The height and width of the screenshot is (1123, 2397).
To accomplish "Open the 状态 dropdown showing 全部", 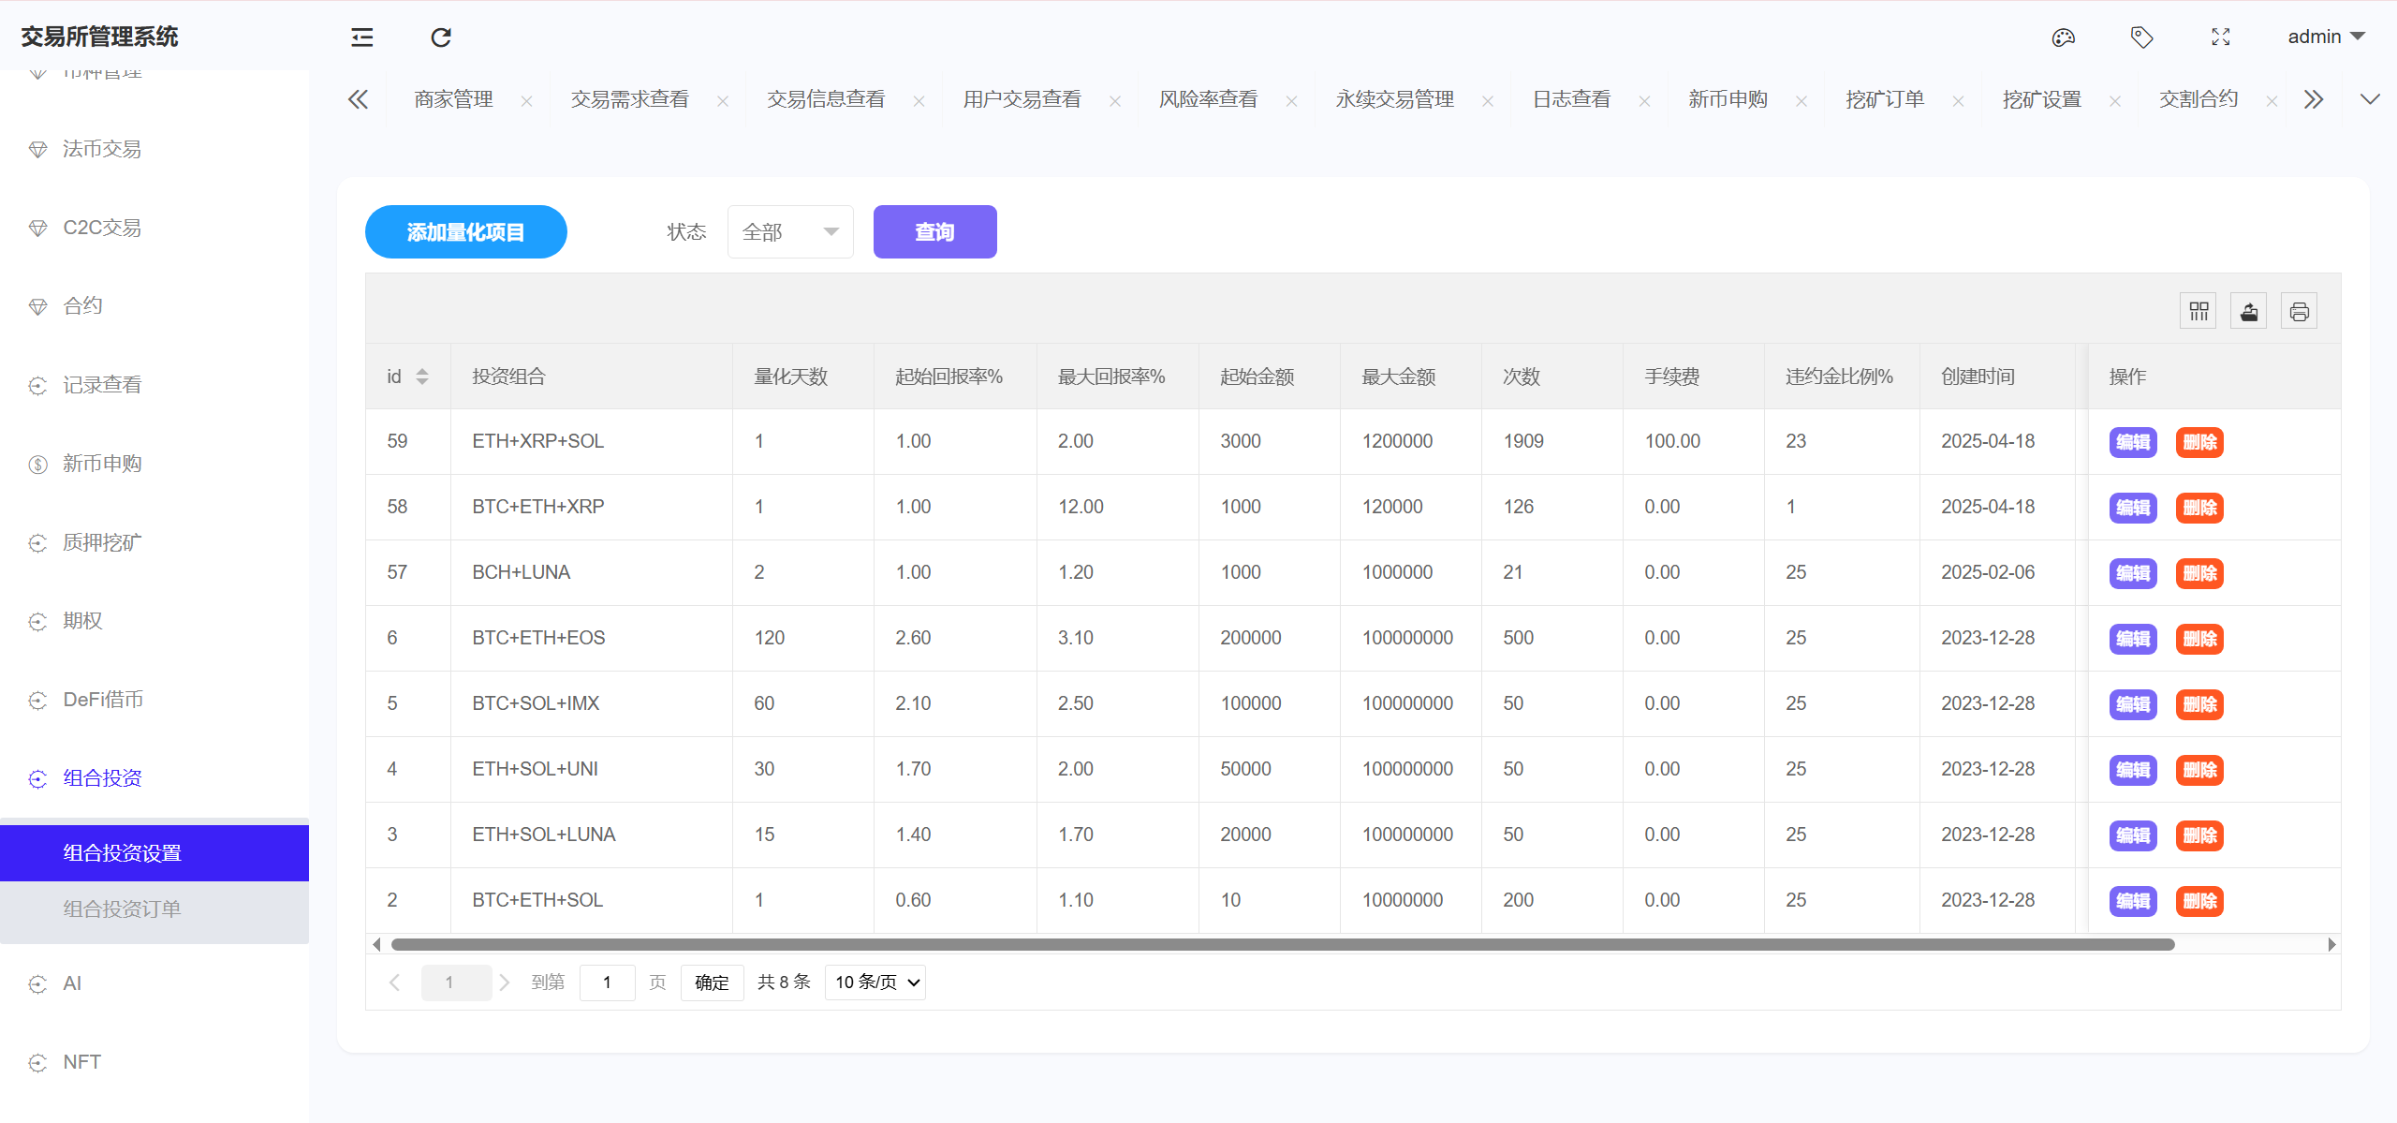I will click(x=789, y=232).
